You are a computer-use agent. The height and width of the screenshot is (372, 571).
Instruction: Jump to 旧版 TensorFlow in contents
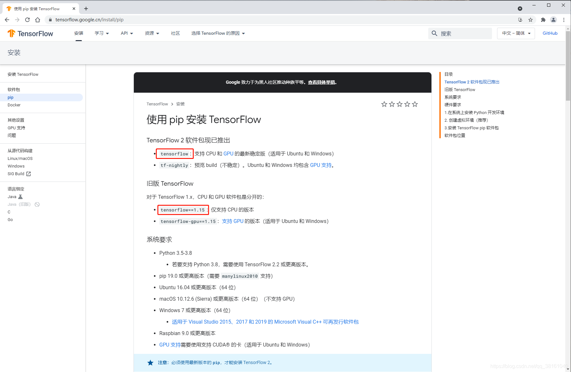(x=460, y=89)
